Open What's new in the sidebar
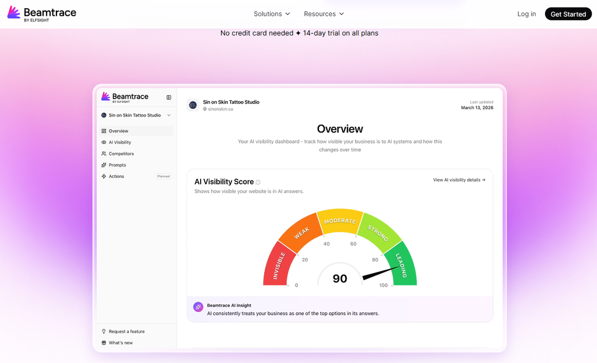Viewport: 597px width, 363px height. (x=121, y=343)
